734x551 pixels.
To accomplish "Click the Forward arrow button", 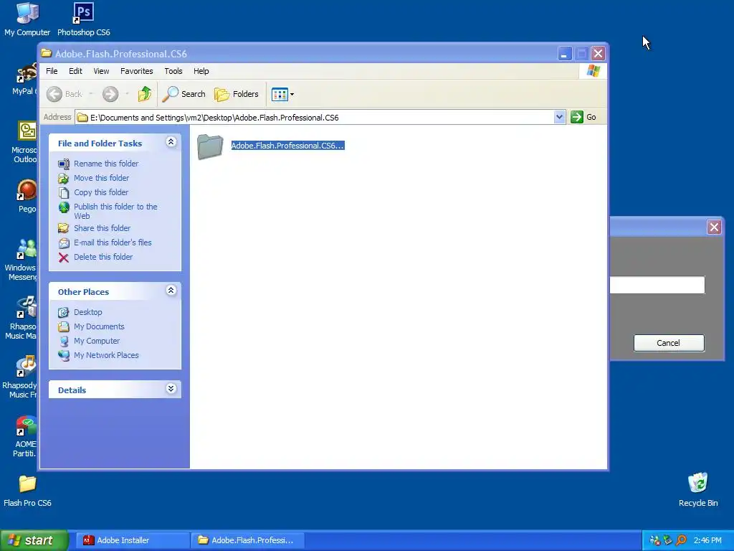I will coord(110,94).
